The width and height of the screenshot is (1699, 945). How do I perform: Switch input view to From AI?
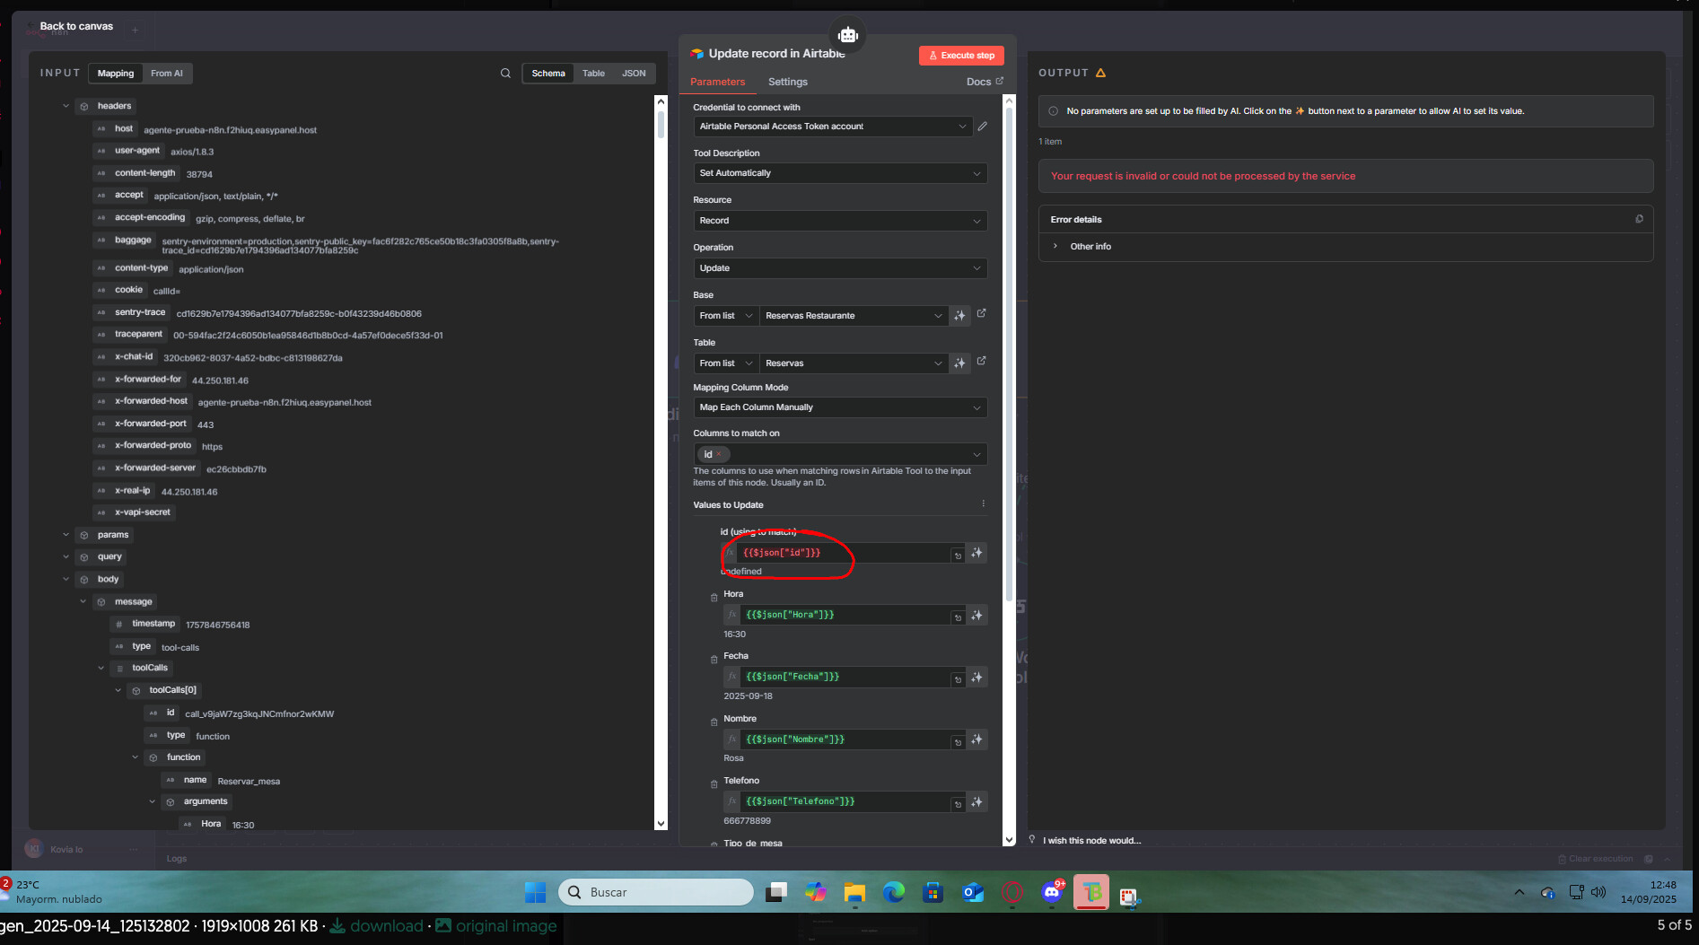[167, 74]
